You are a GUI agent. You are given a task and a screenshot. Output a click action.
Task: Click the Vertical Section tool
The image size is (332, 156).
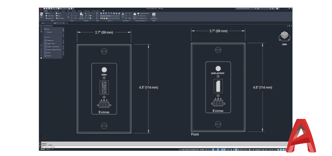(x=135, y=16)
